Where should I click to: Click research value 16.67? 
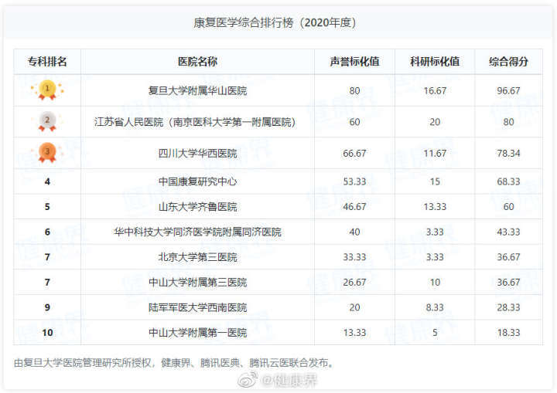coord(435,91)
